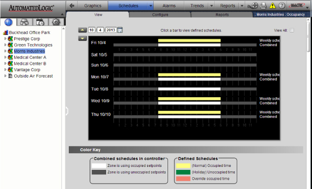Click the month field showing 10
This screenshot has height=189, width=312.
[91, 30]
